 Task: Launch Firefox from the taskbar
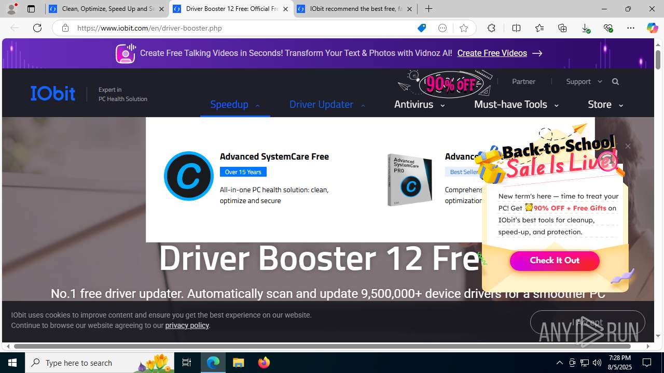click(x=264, y=363)
